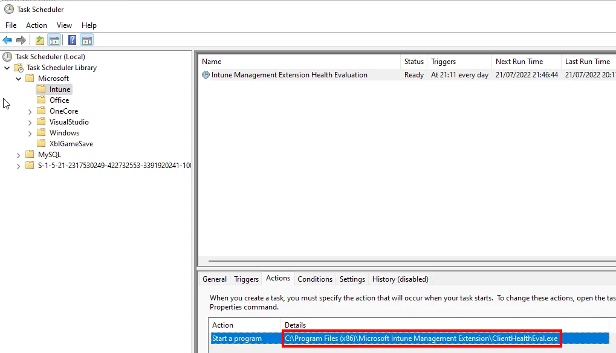Switch to the Settings tab
616x353 pixels.
click(x=352, y=279)
